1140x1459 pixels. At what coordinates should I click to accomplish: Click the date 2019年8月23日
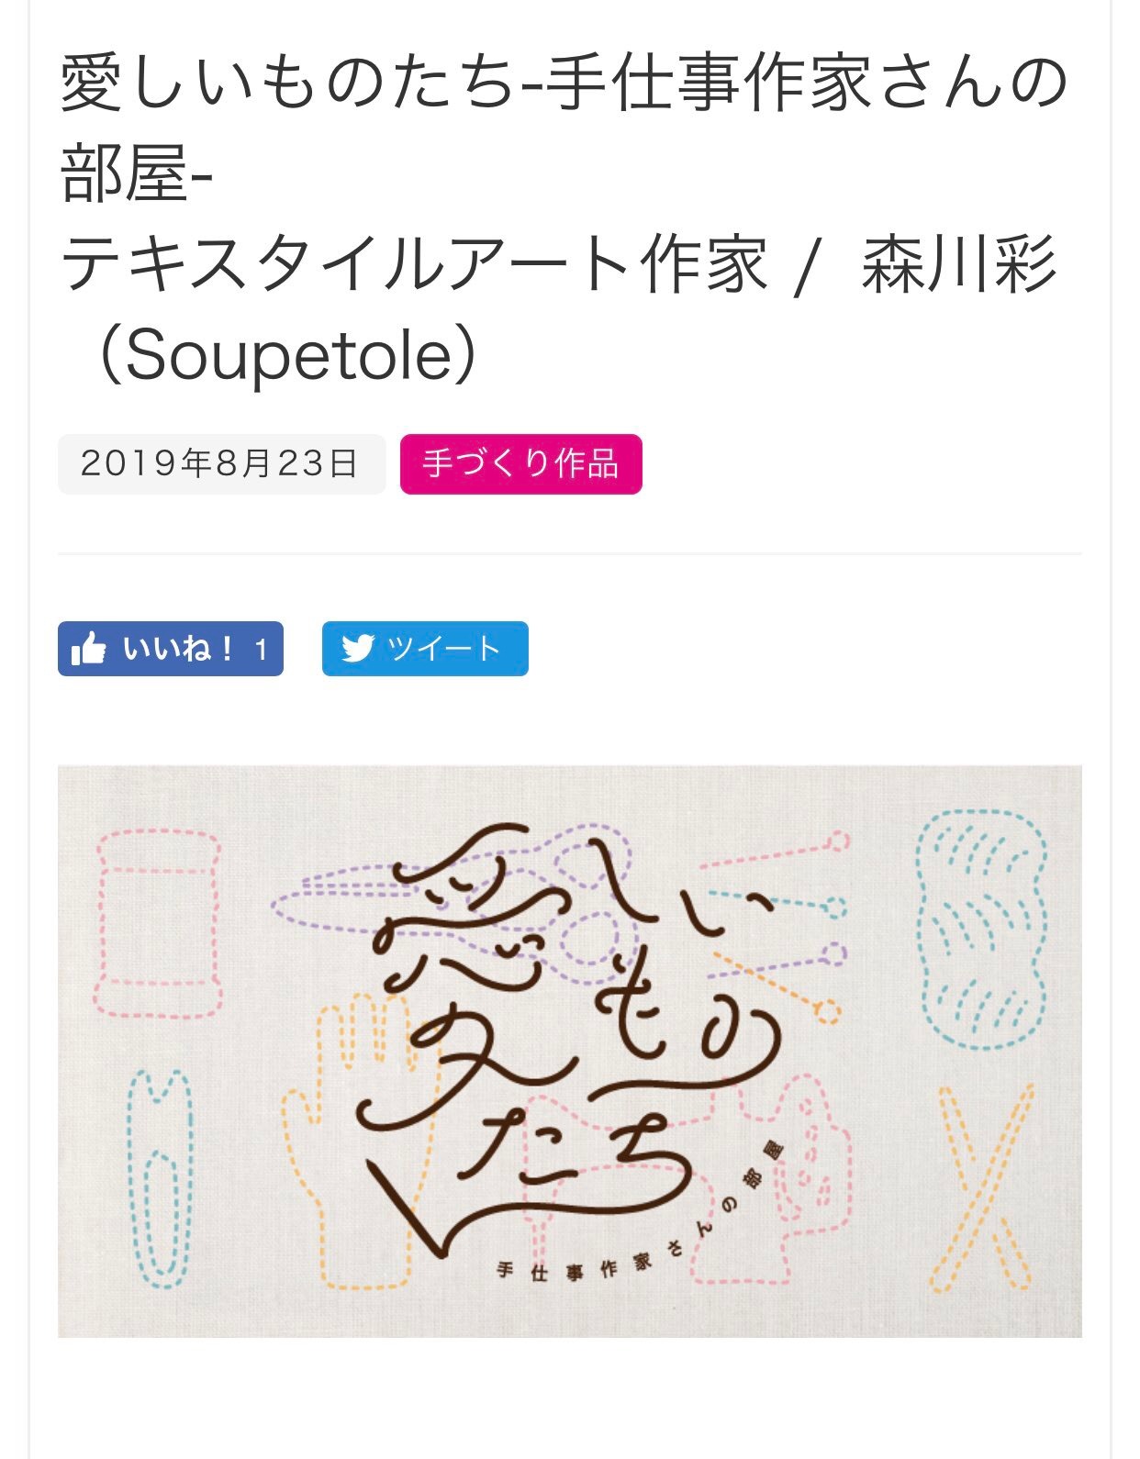(220, 464)
